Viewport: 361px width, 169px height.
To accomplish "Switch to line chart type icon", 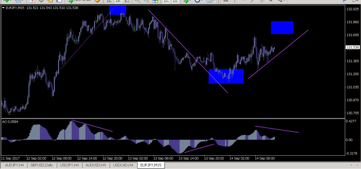I will (127, 1).
